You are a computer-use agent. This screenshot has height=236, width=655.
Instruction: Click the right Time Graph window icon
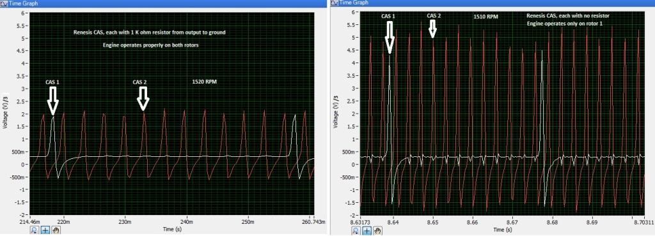pos(334,3)
